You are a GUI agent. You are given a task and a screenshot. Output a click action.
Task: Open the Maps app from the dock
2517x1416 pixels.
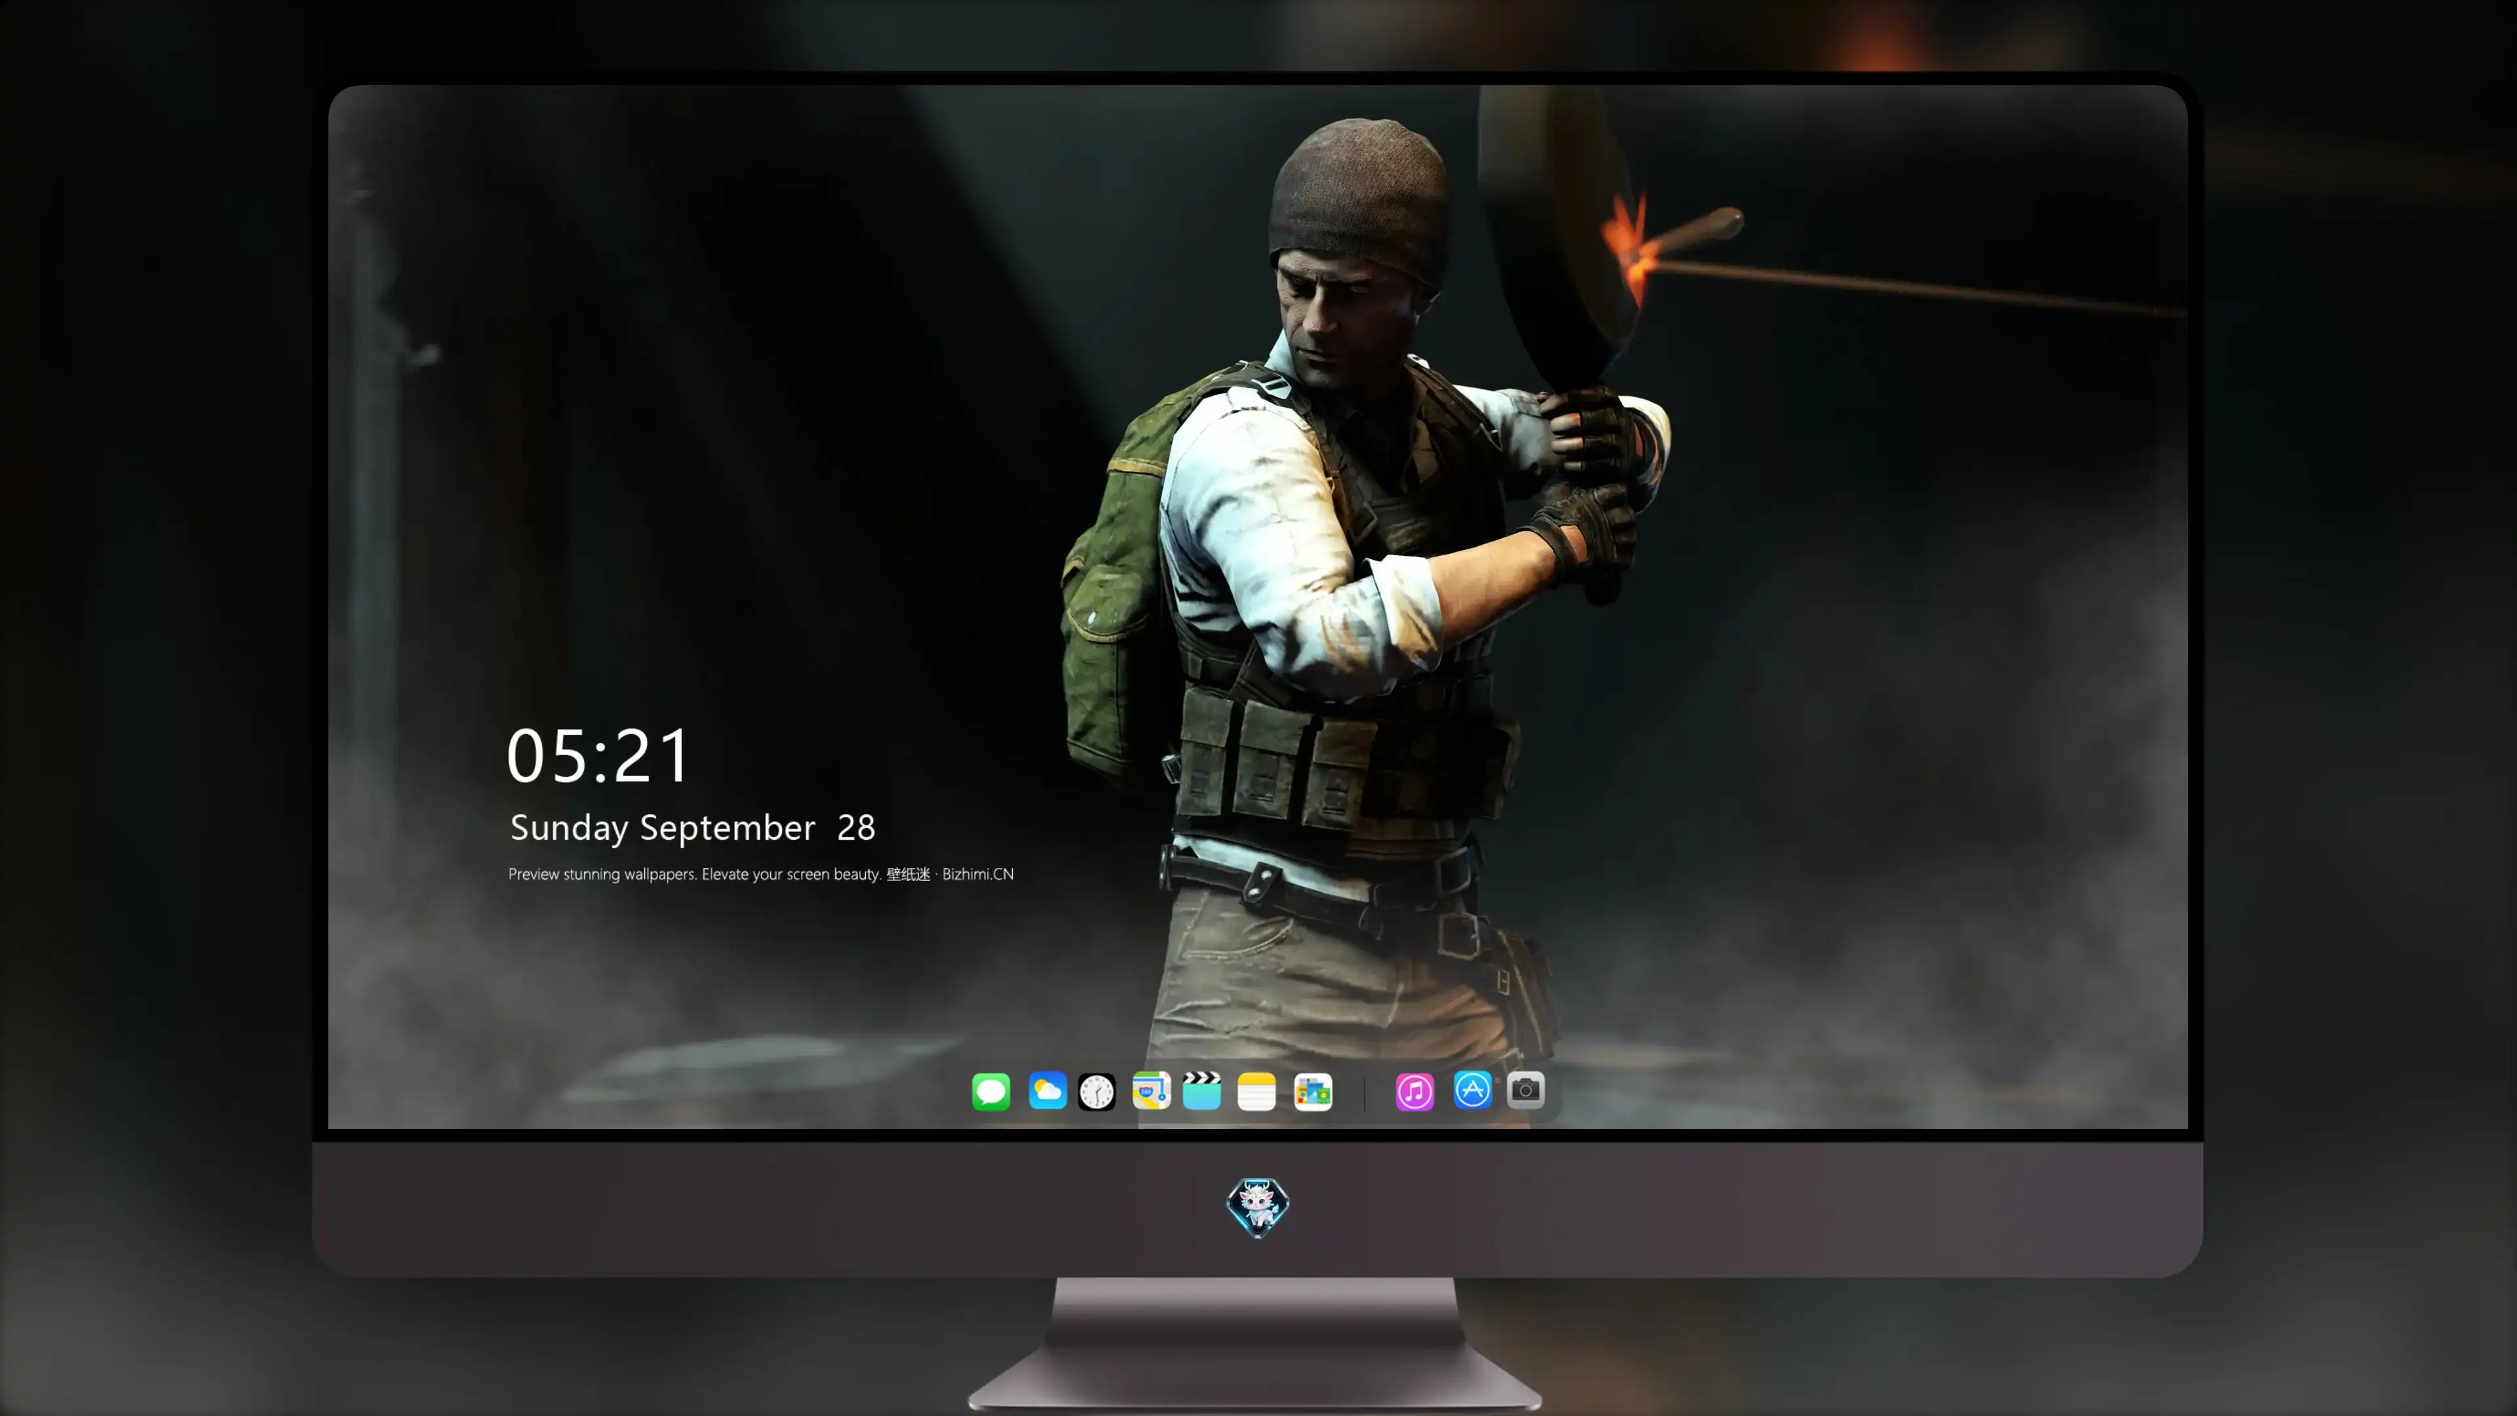point(1151,1091)
